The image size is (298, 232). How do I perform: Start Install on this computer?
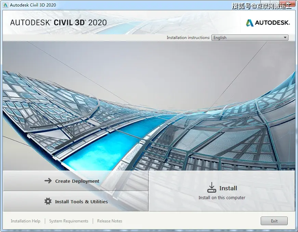[x=222, y=191]
